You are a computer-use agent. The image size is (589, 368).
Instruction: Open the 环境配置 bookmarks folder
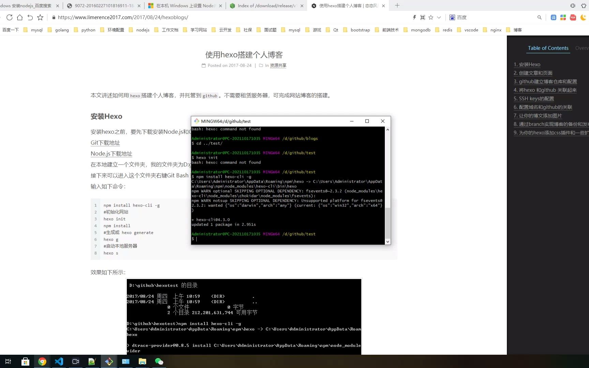click(112, 30)
